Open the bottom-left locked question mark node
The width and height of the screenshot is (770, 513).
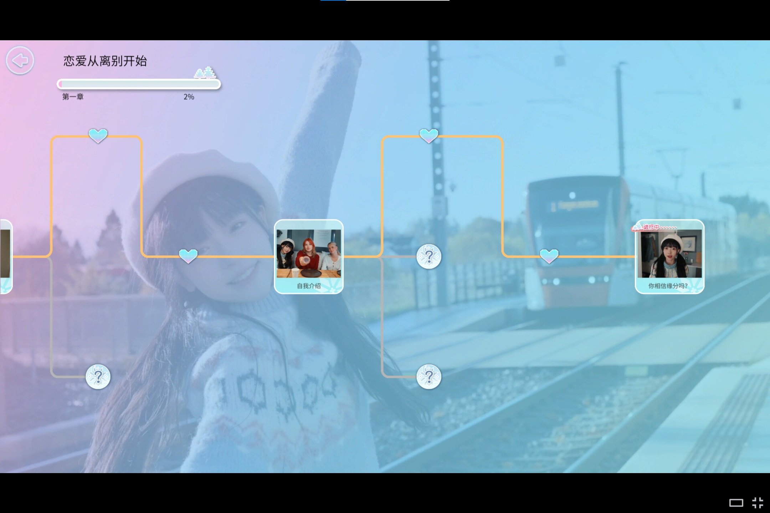98,377
